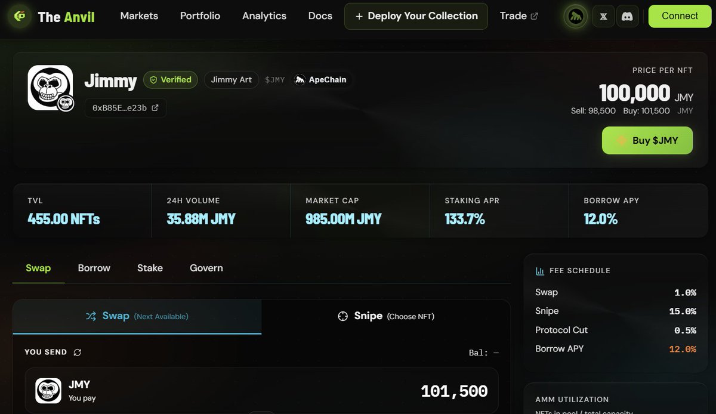Open the X social link icon
This screenshot has height=414, width=716.
[x=603, y=17]
